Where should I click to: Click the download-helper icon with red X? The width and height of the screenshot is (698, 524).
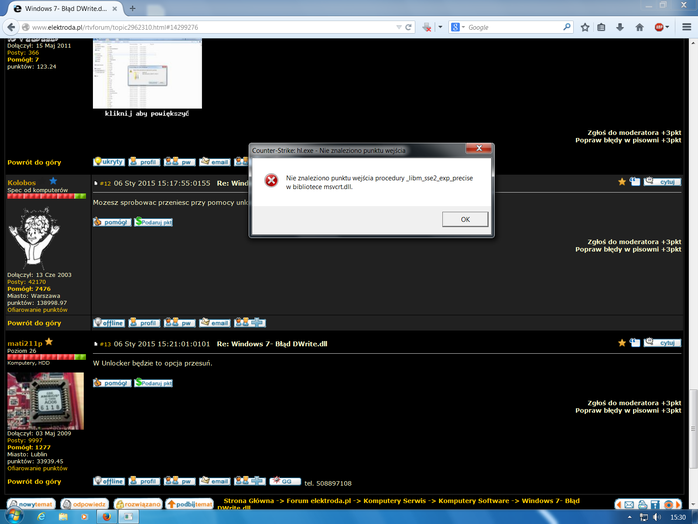tap(427, 27)
